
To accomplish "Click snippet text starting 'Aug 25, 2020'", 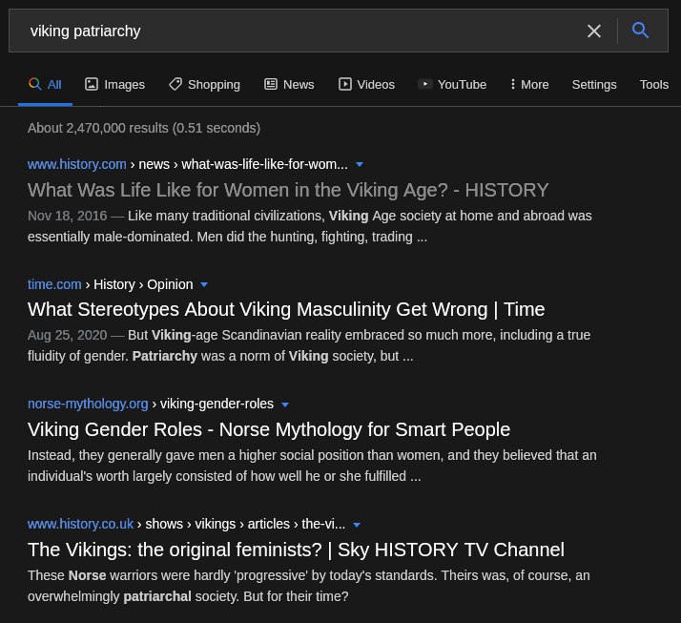I will [309, 345].
